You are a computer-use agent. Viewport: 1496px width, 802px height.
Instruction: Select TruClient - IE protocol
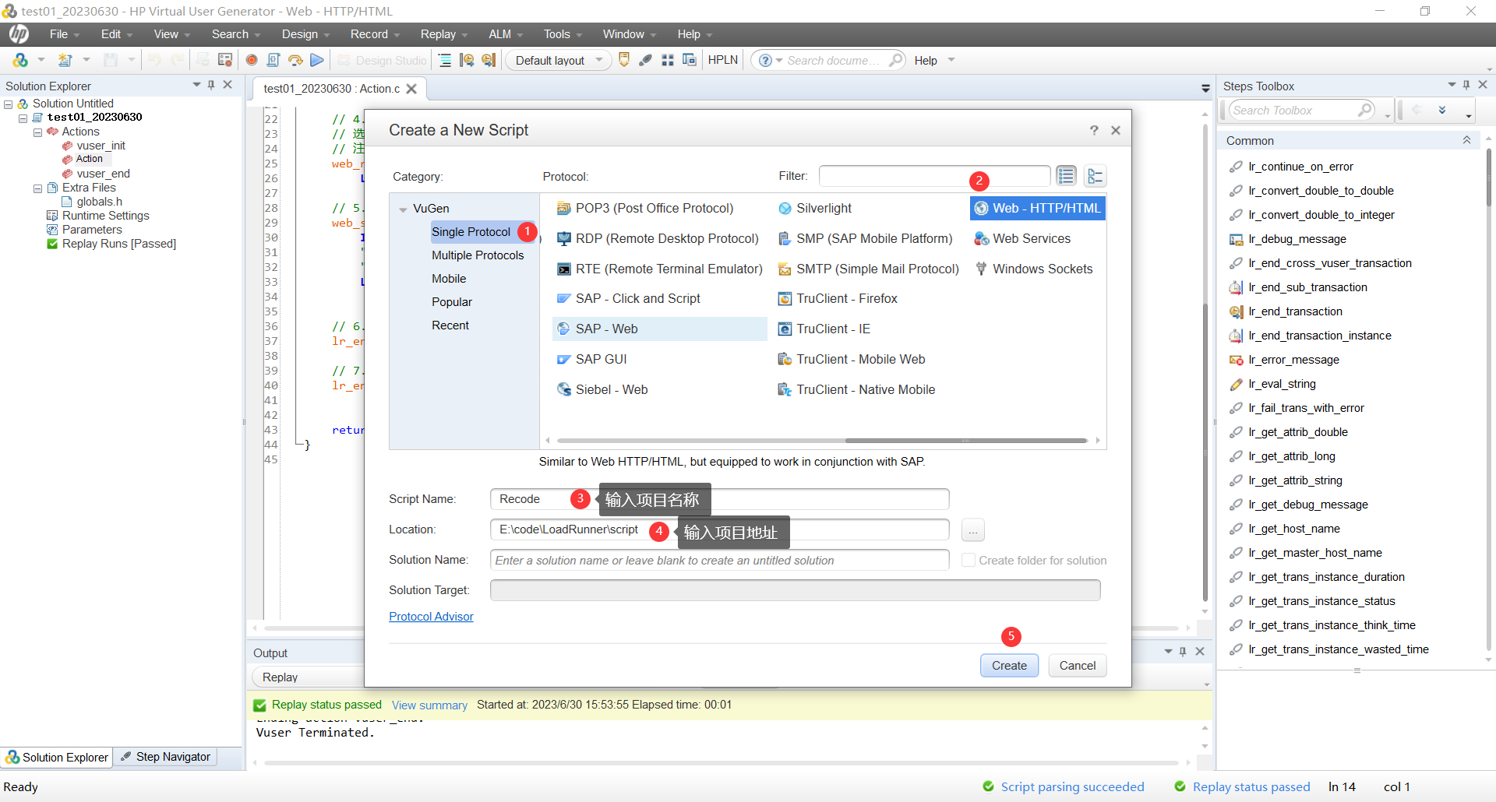click(x=824, y=329)
